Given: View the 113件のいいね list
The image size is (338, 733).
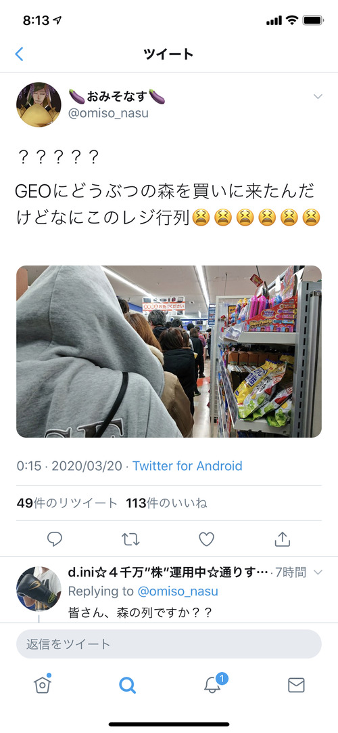Looking at the screenshot, I should pyautogui.click(x=166, y=503).
